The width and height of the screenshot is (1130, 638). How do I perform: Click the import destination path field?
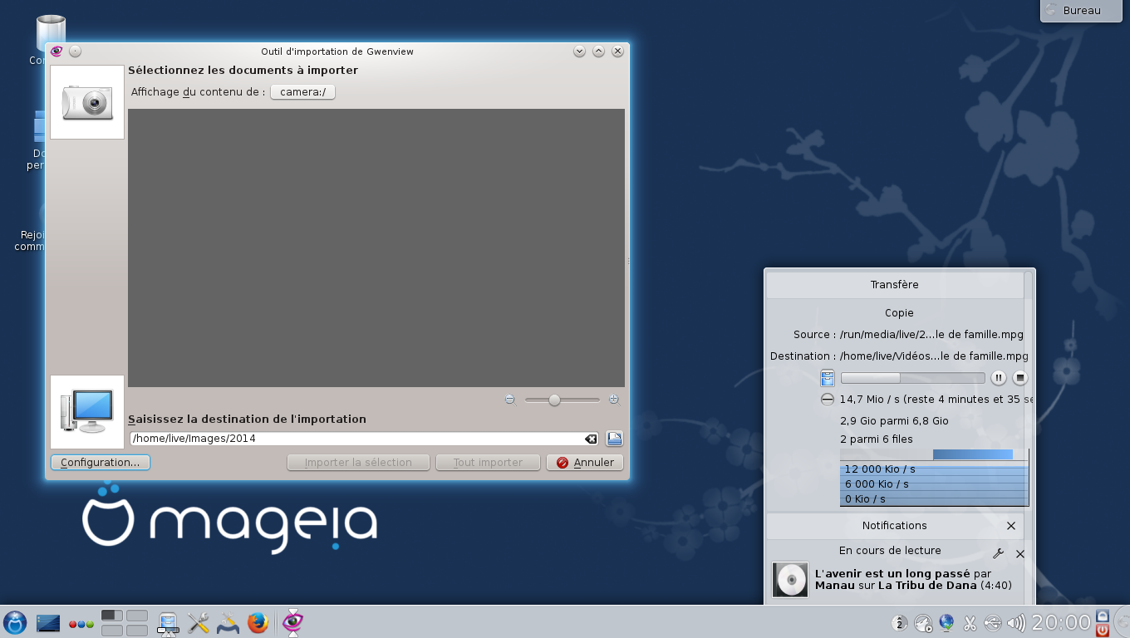(x=365, y=439)
